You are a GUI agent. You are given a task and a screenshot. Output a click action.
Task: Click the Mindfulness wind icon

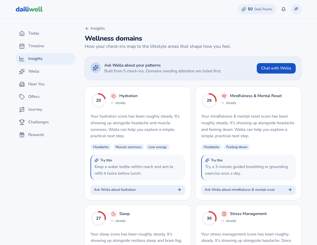(224, 96)
